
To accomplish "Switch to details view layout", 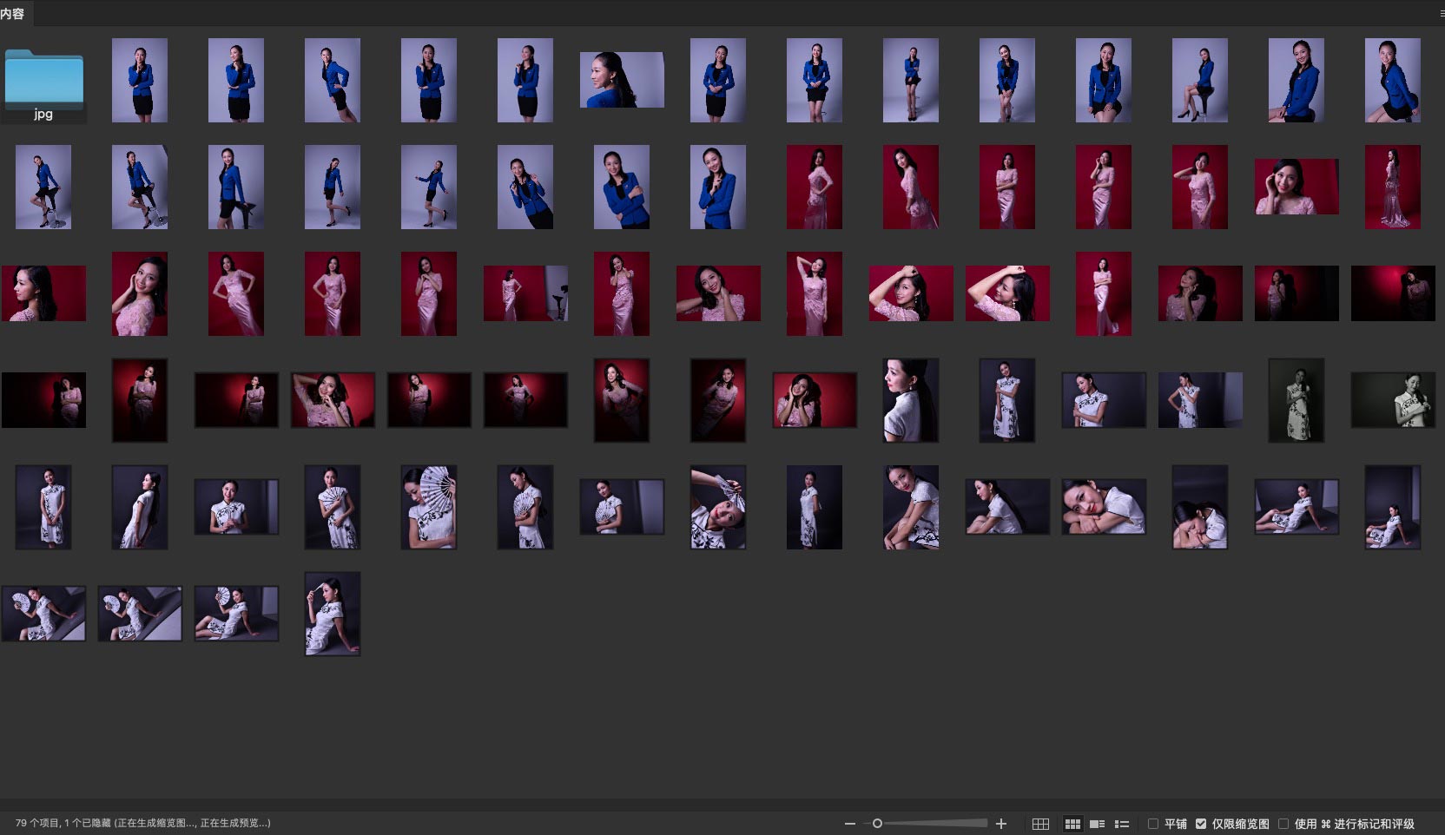I will click(1097, 824).
